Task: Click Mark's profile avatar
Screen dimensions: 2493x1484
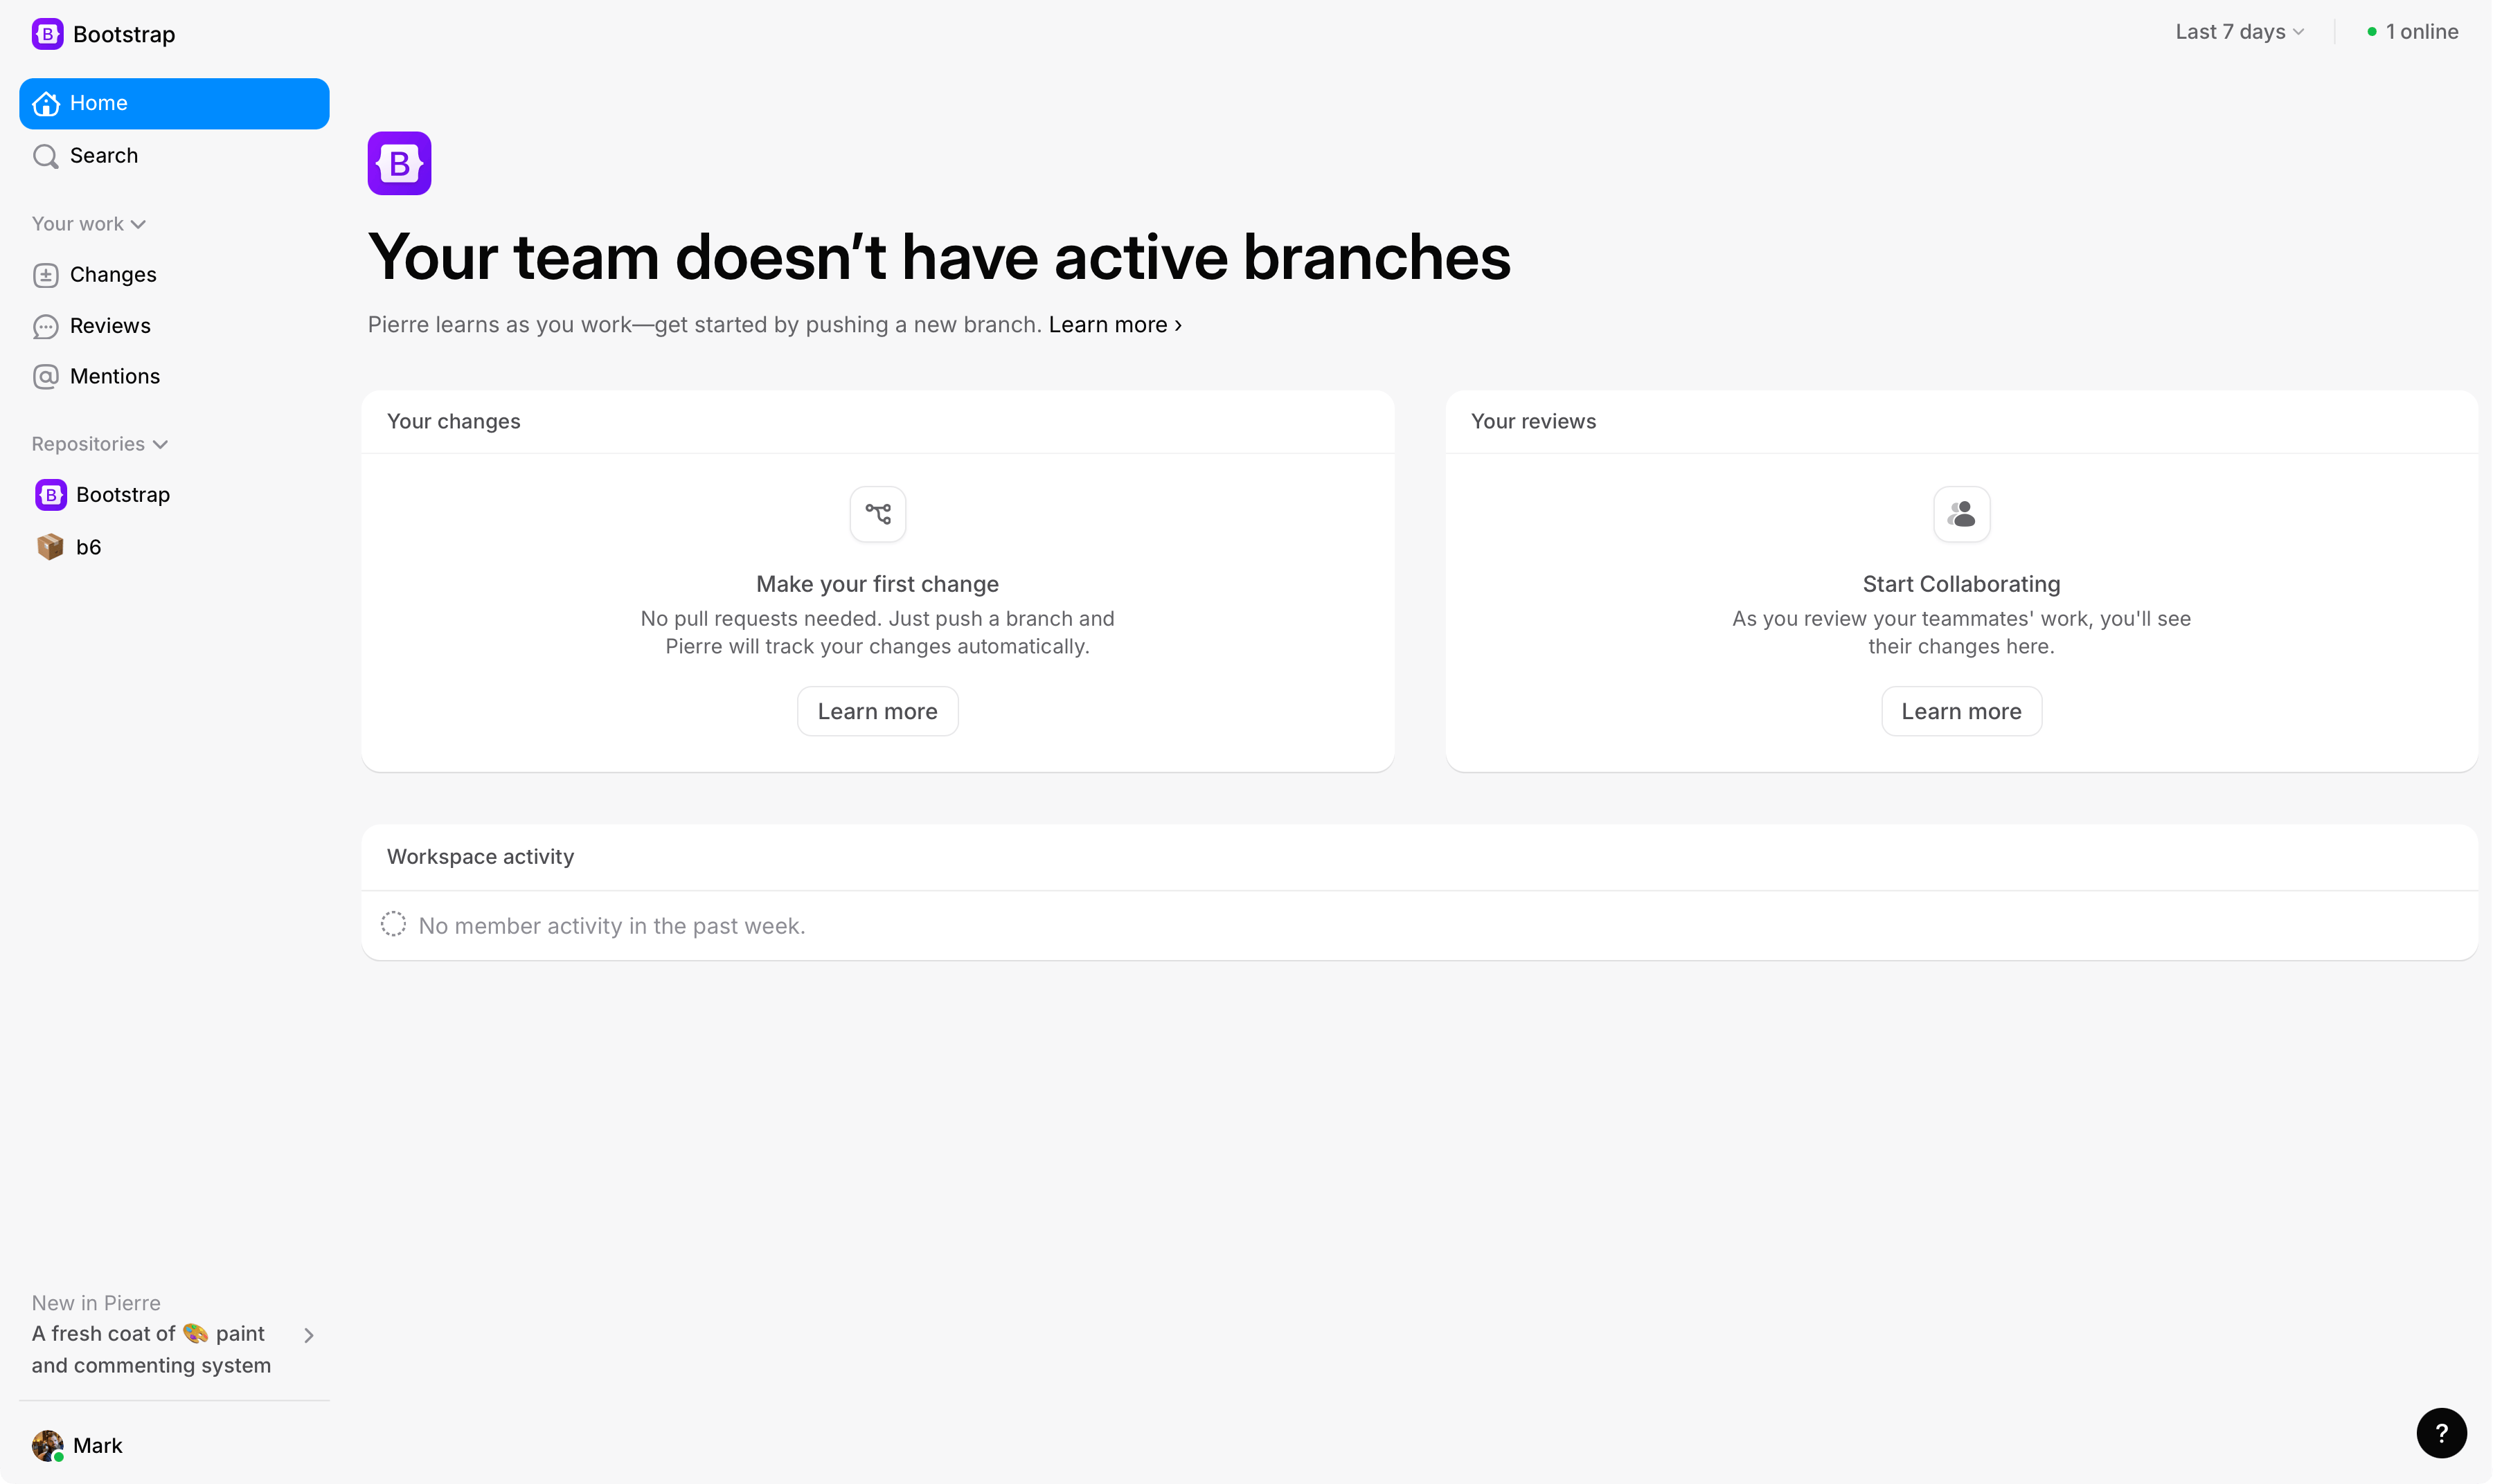Action: click(47, 1445)
